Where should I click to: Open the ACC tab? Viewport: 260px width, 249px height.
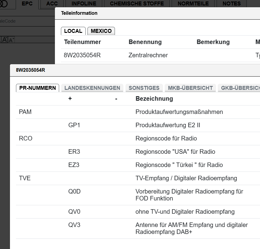coord(52,4)
